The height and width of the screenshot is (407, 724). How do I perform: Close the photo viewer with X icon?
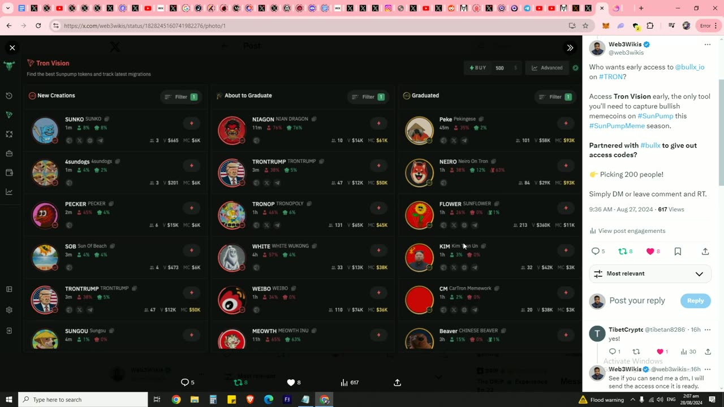click(12, 48)
